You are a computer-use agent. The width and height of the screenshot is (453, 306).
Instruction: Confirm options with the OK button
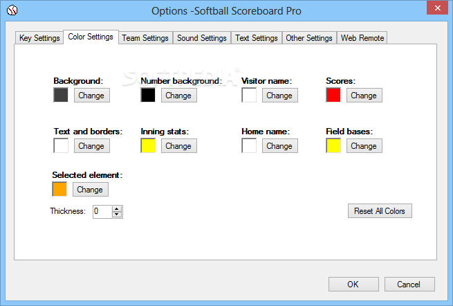tap(353, 285)
